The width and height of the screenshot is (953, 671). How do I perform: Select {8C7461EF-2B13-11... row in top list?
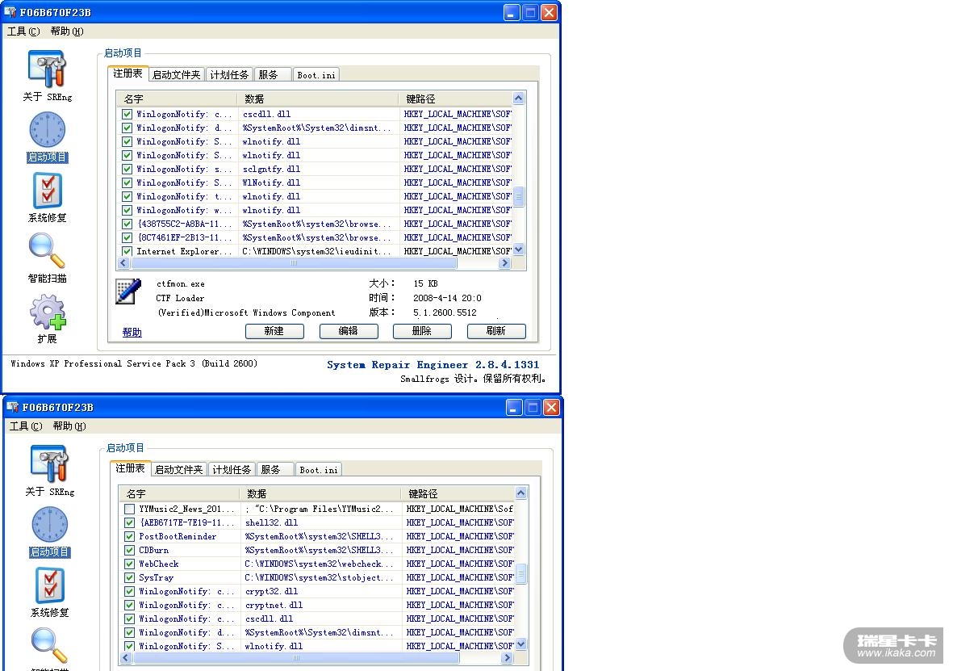click(x=314, y=238)
